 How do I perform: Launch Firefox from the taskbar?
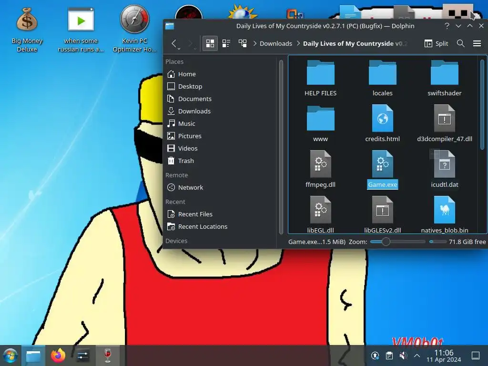tap(58, 356)
